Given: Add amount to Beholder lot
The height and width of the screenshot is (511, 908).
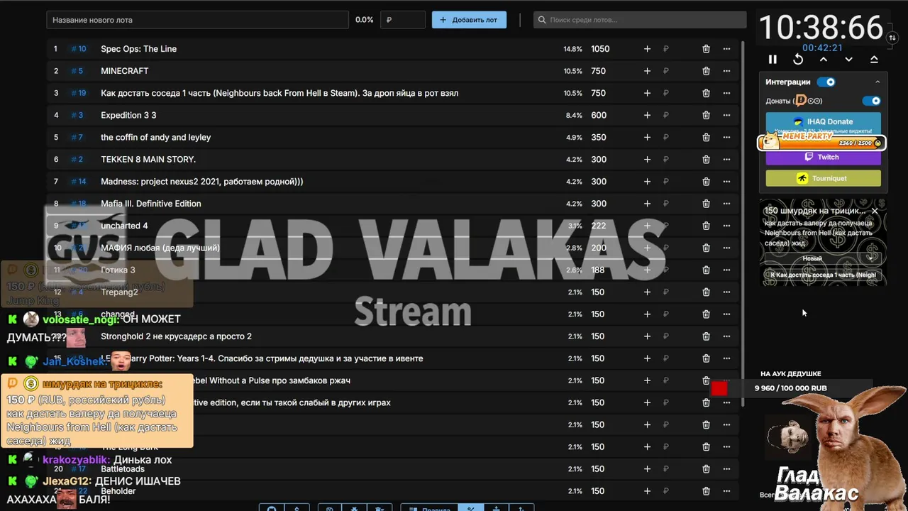Looking at the screenshot, I should pyautogui.click(x=647, y=491).
